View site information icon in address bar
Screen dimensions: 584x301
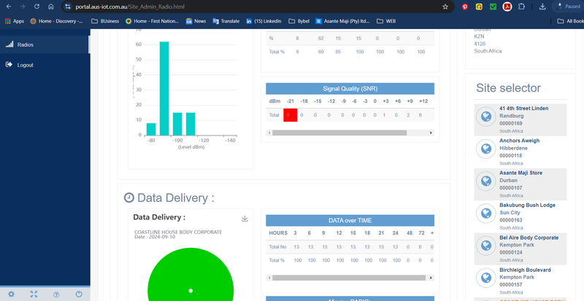coord(67,7)
